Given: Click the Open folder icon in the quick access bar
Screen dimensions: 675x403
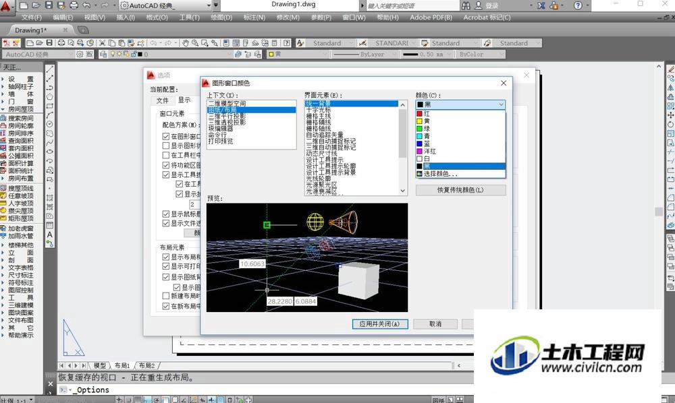Looking at the screenshot, I should point(36,5).
